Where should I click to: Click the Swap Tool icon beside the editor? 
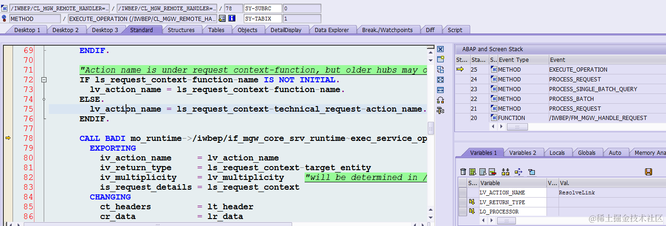(x=440, y=100)
